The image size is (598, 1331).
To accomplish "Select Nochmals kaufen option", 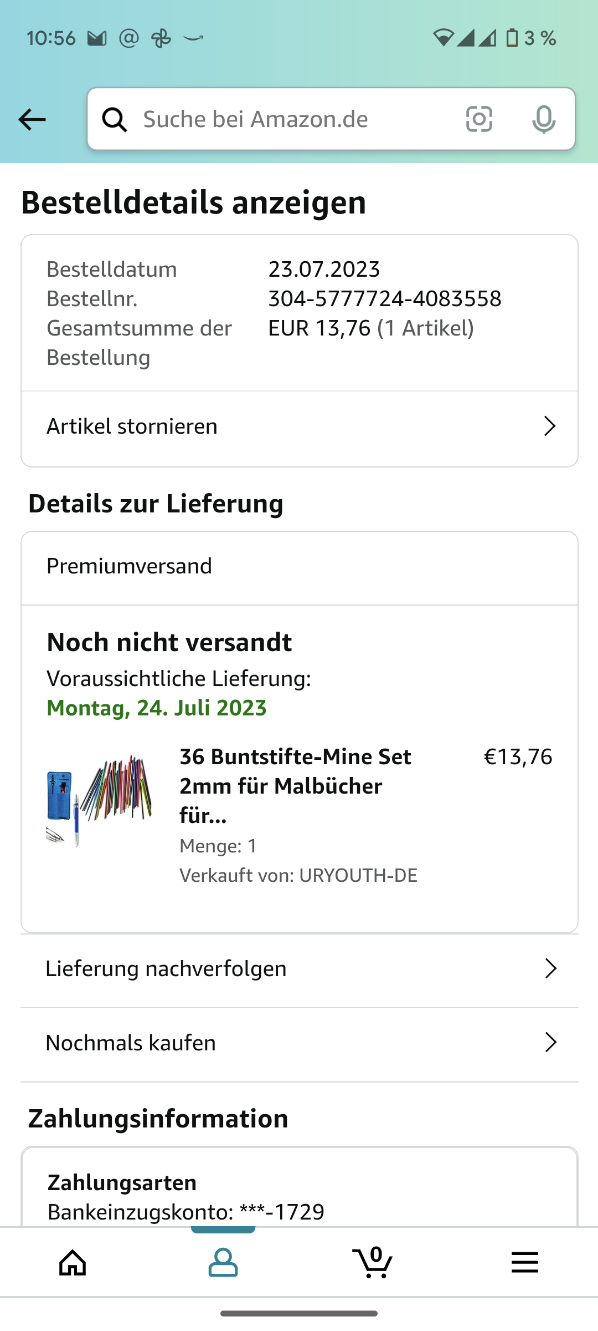I will [x=131, y=1043].
